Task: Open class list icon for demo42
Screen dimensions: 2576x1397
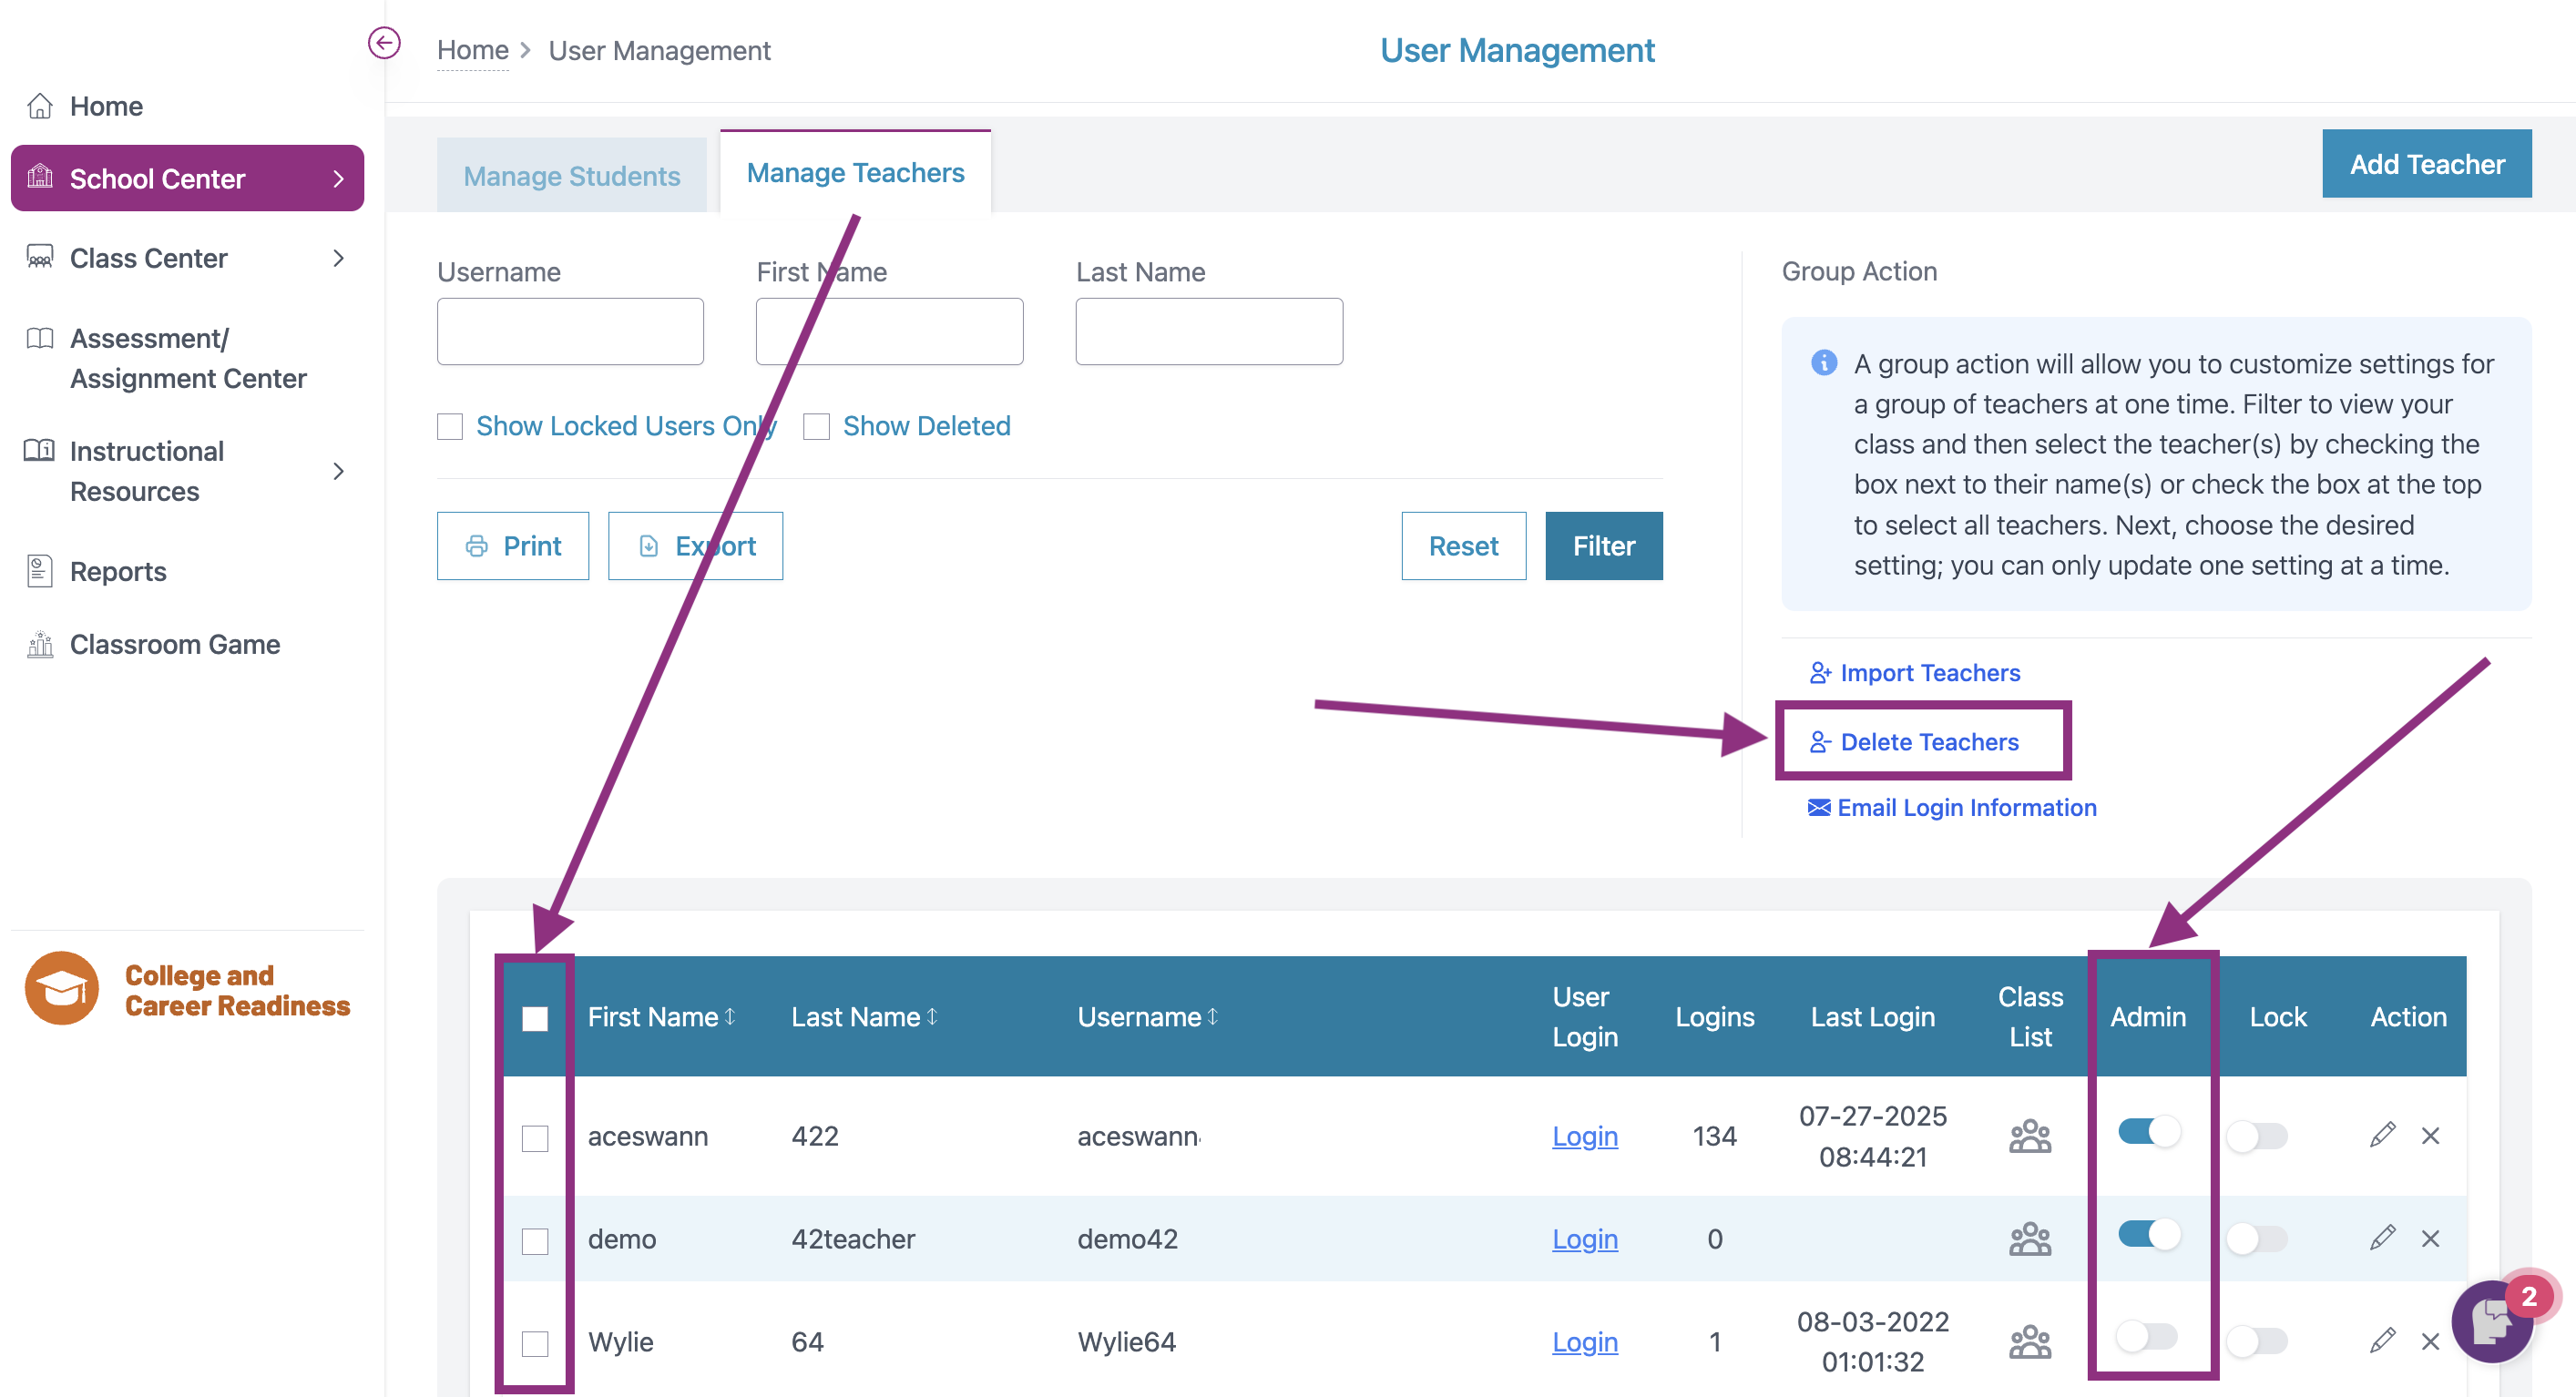Action: tap(2029, 1239)
